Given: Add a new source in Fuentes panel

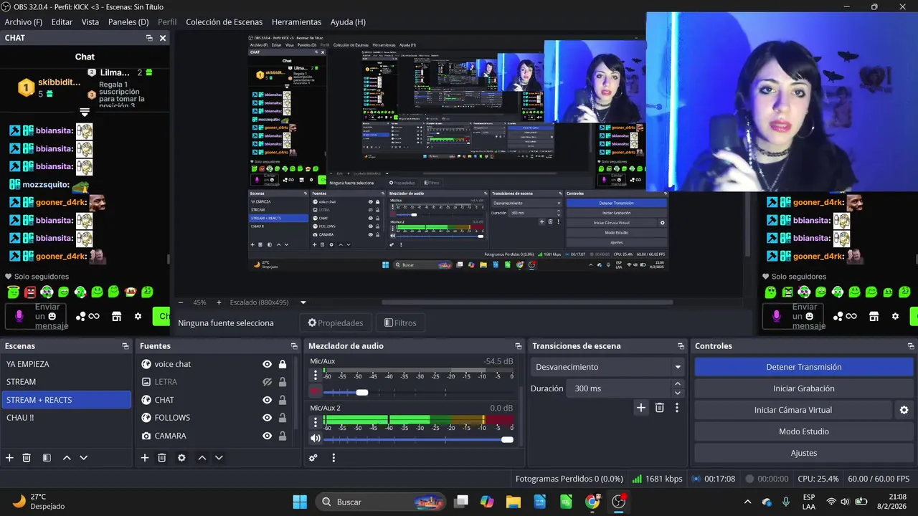Looking at the screenshot, I should point(145,458).
